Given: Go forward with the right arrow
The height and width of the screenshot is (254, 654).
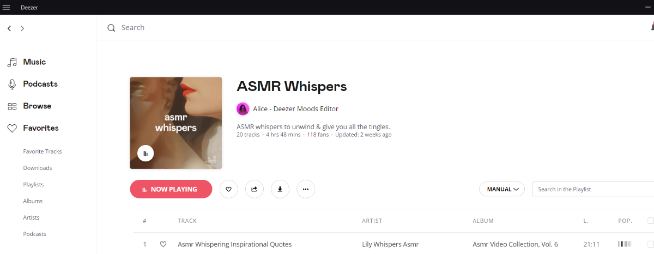Looking at the screenshot, I should 22,28.
